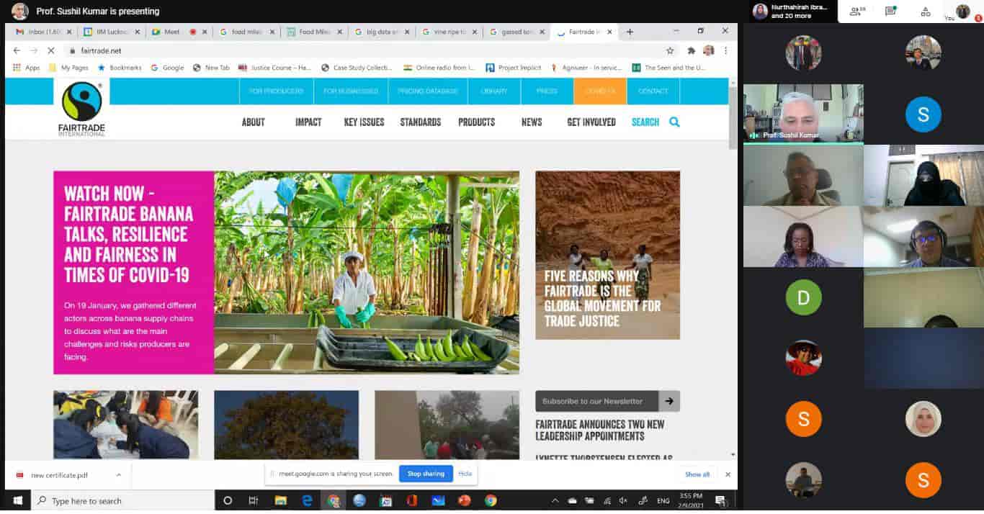Click the Subscribe to our Newsletter field
This screenshot has height=514, width=984.
[597, 401]
